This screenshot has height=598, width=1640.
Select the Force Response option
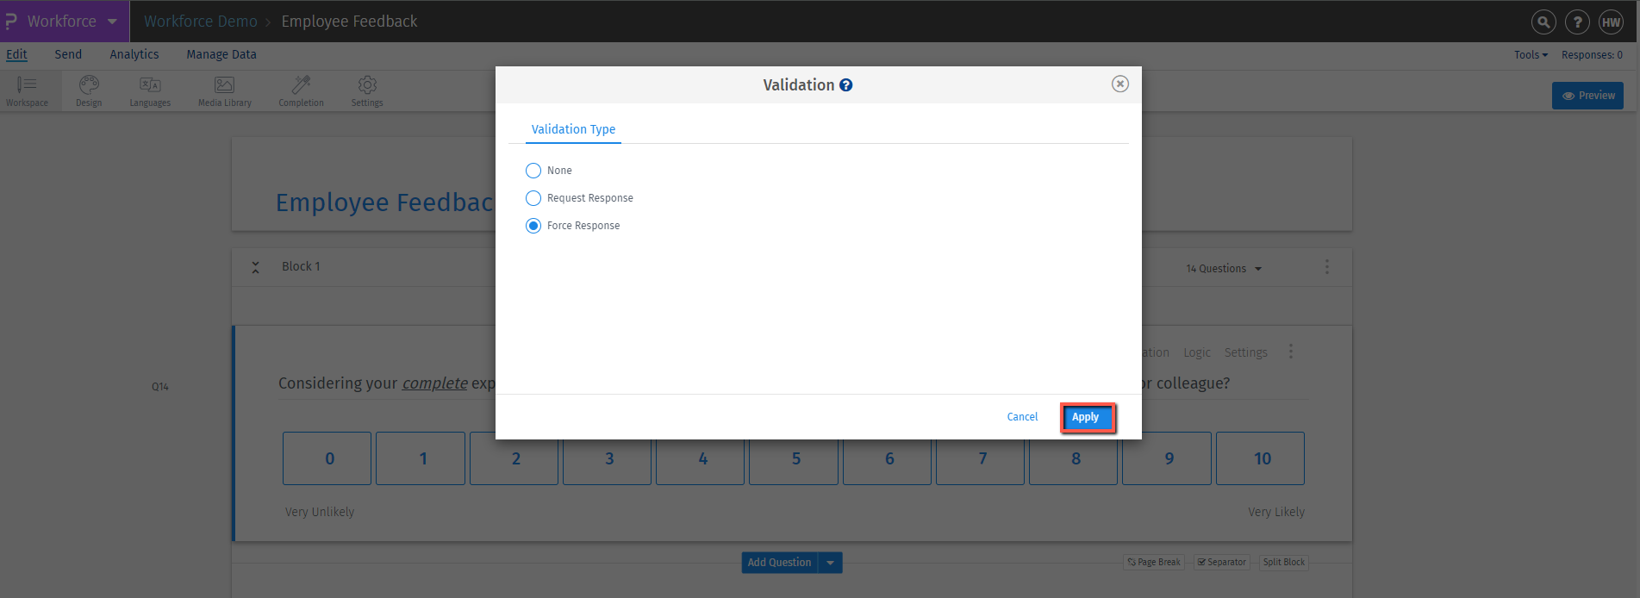click(x=533, y=226)
